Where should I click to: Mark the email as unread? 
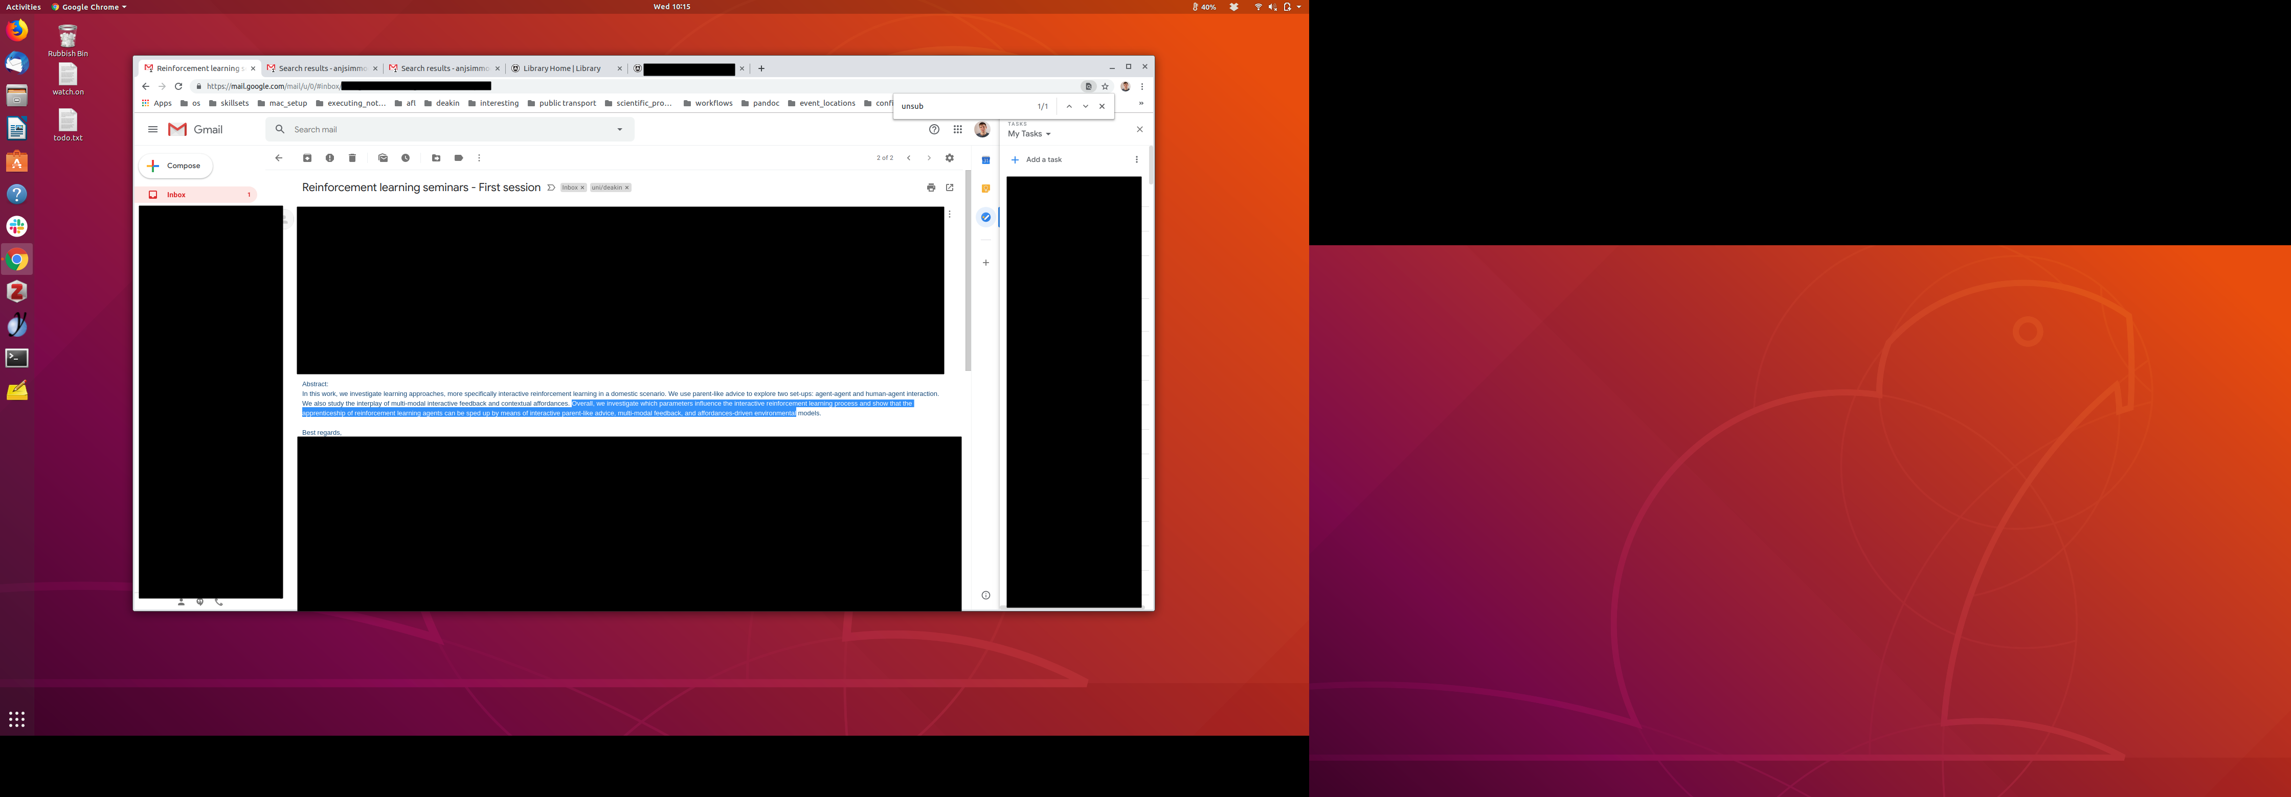click(383, 158)
